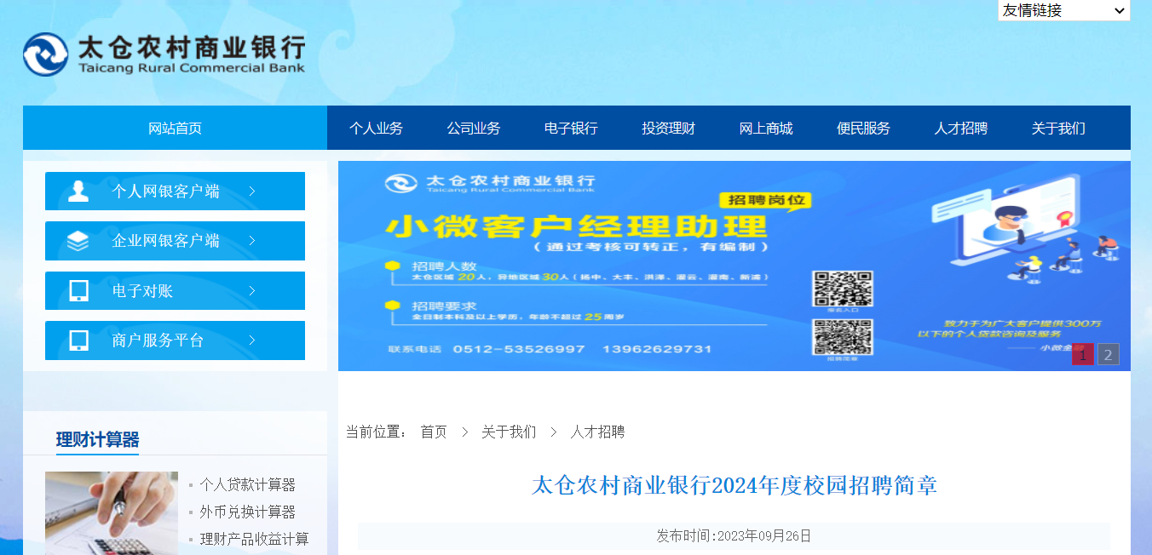
Task: Click the person icon for 个人网银客户端
Action: 78,192
